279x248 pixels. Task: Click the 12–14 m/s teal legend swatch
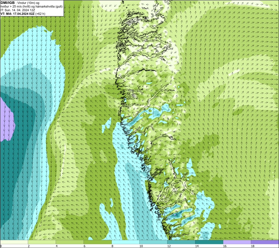181,242
